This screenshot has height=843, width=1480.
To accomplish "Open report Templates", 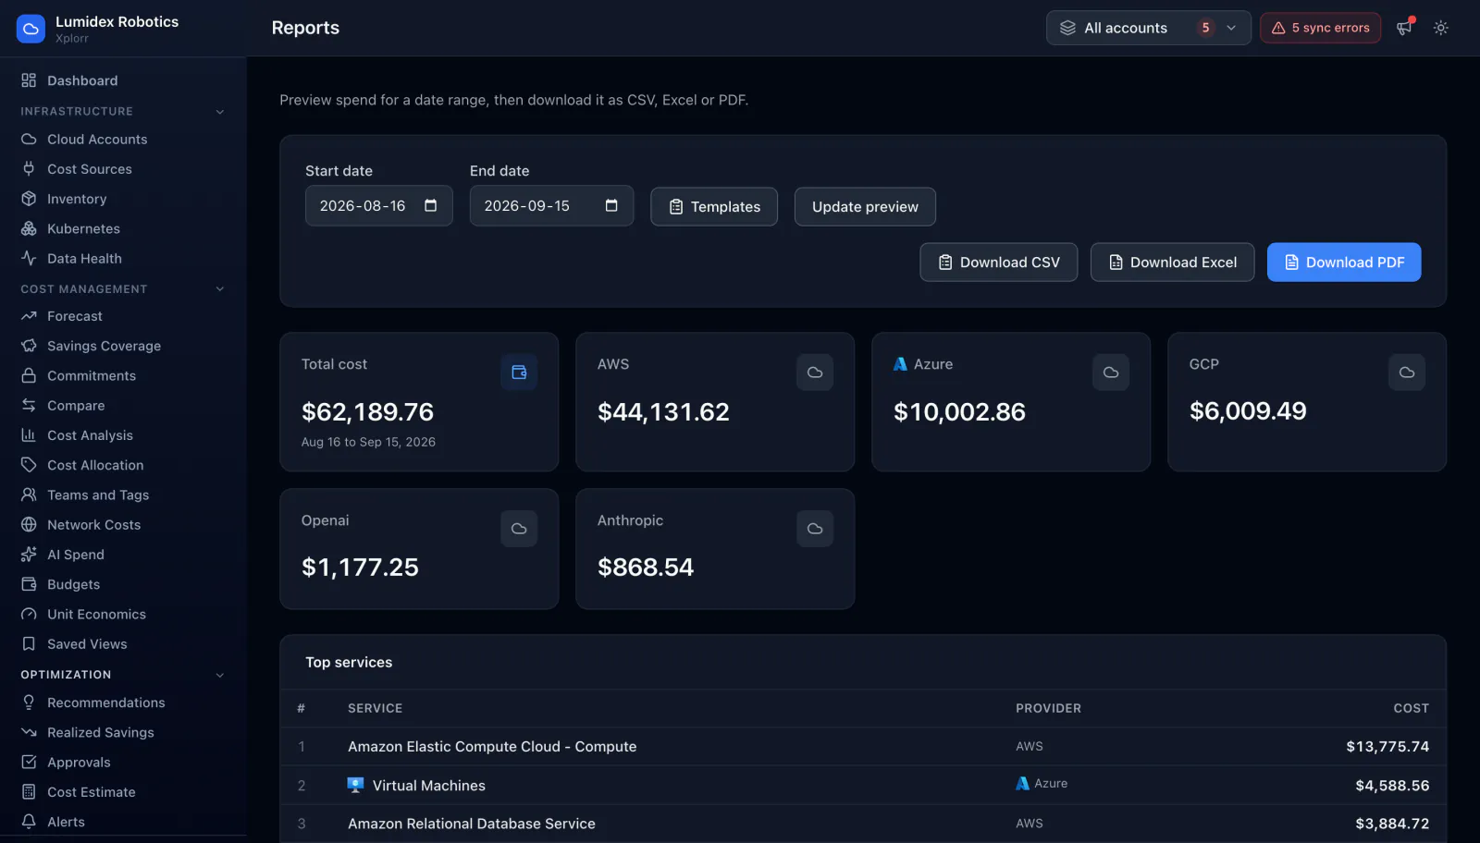I will pos(714,207).
